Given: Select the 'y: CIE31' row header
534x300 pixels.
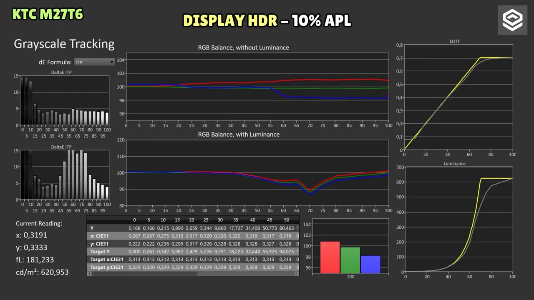Looking at the screenshot, I should pos(100,244).
